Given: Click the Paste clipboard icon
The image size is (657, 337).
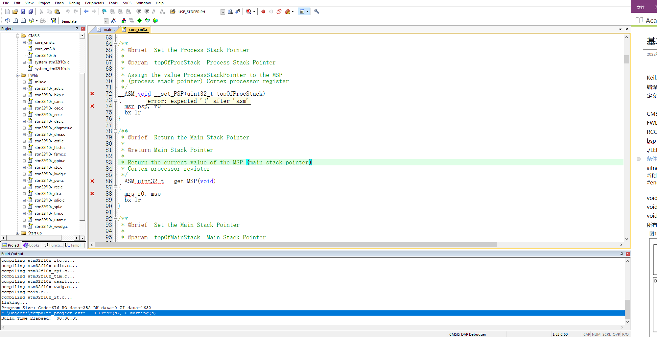Looking at the screenshot, I should [x=57, y=12].
